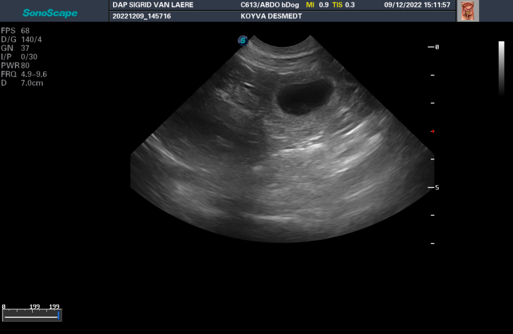Click the probe orientation S marker

(243, 40)
